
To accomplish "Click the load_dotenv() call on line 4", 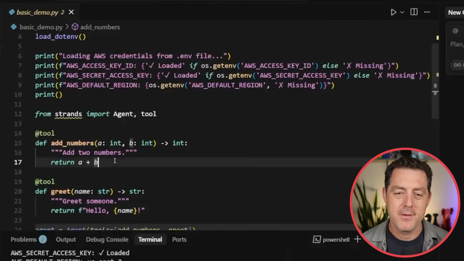I will 60,37.
